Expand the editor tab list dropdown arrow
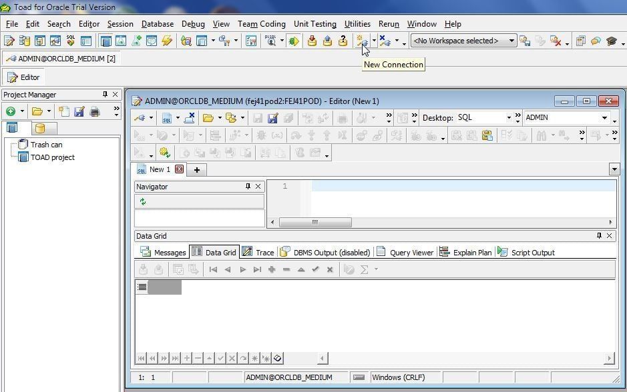This screenshot has height=392, width=627. [614, 169]
